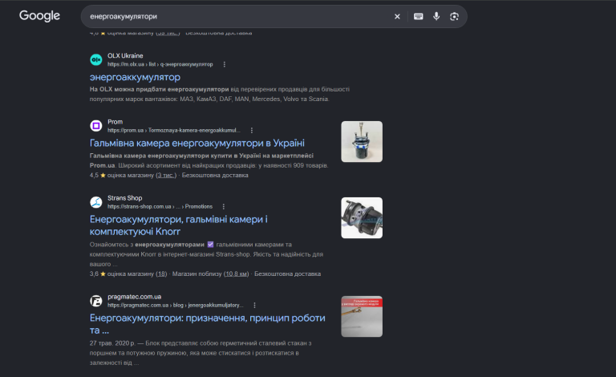Screen dimensions: 616x377
Task: Click the prom.ua breadcrumb URL
Action: click(173, 130)
